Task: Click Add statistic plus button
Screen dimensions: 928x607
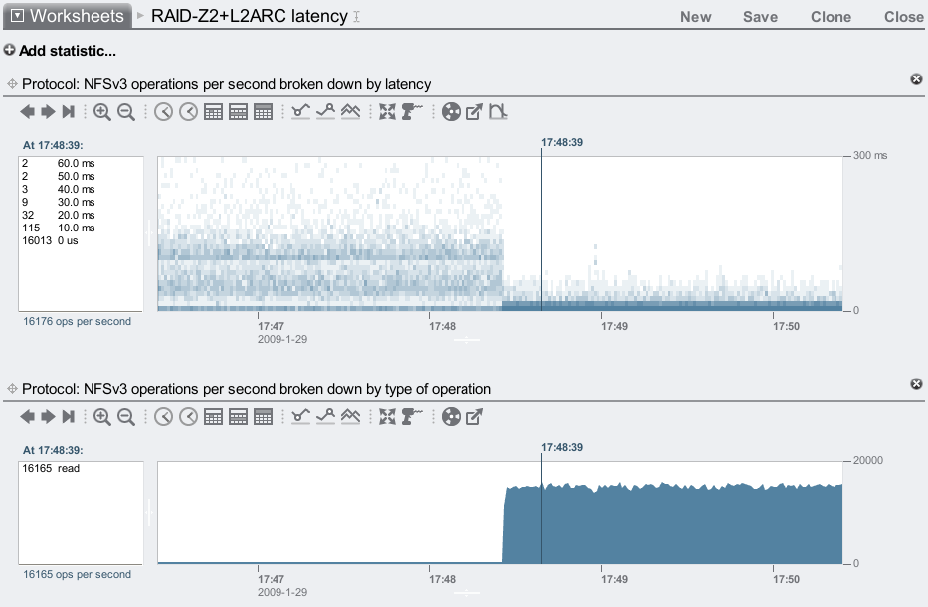Action: 9,50
